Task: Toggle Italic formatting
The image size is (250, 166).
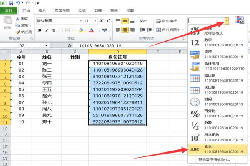Action: [x=47, y=30]
